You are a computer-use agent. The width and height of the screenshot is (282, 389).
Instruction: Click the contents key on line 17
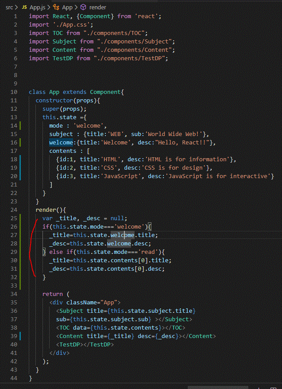coord(63,151)
